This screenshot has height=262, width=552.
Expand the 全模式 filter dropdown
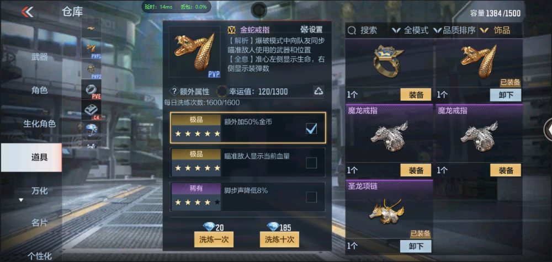[411, 30]
